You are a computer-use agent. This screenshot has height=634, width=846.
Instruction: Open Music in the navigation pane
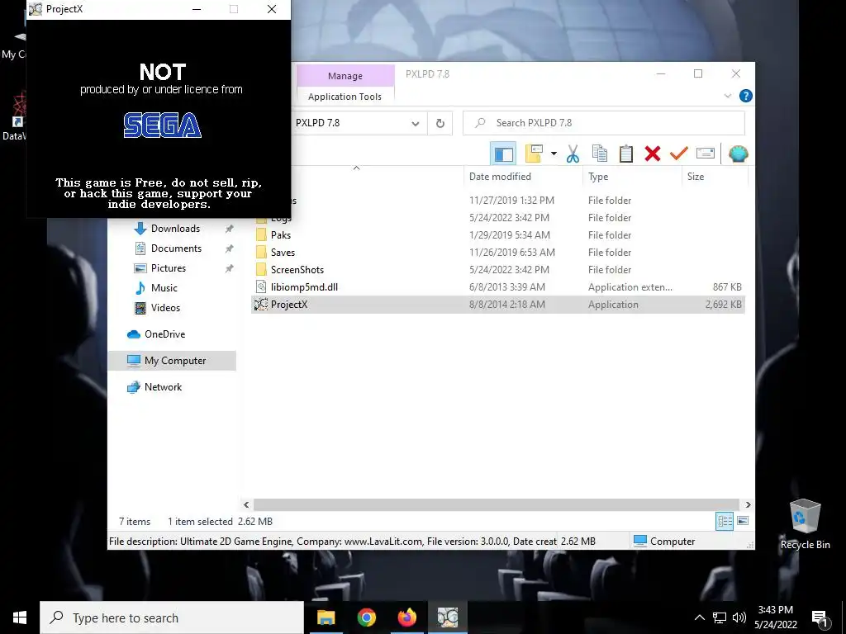pos(164,288)
